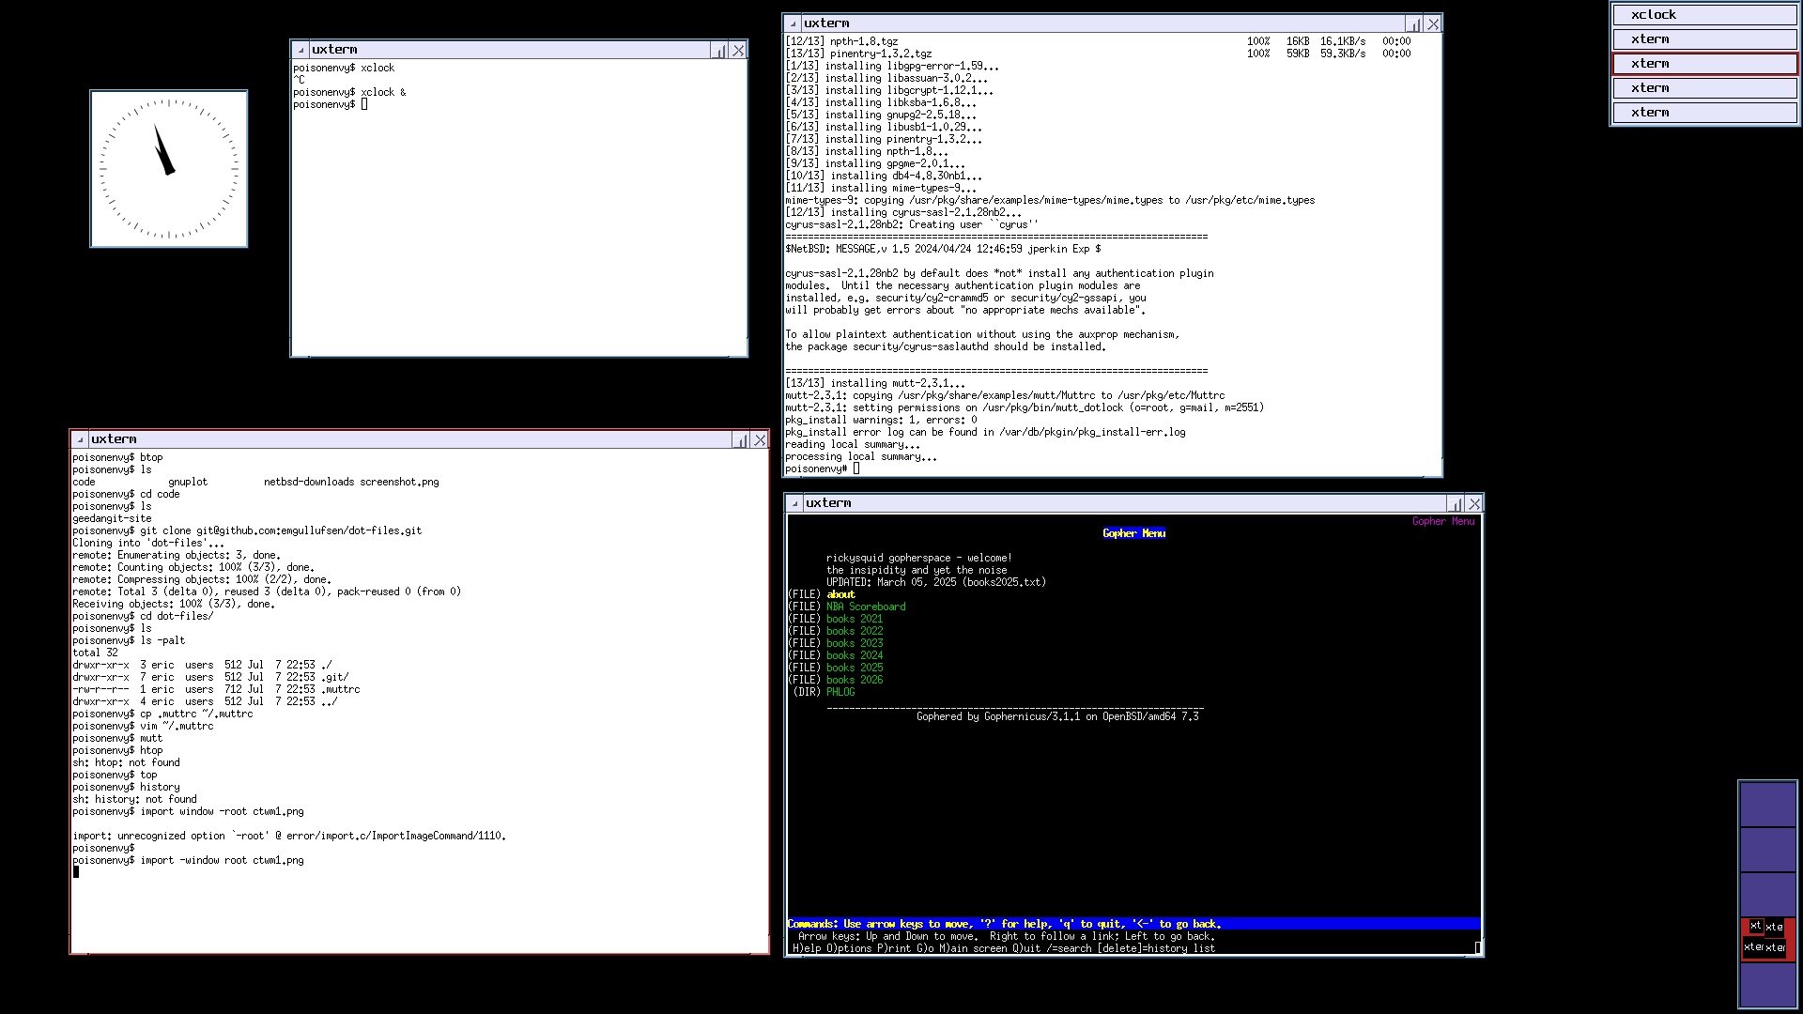Click the xclock analog clock face
The width and height of the screenshot is (1803, 1014).
pyautogui.click(x=169, y=169)
